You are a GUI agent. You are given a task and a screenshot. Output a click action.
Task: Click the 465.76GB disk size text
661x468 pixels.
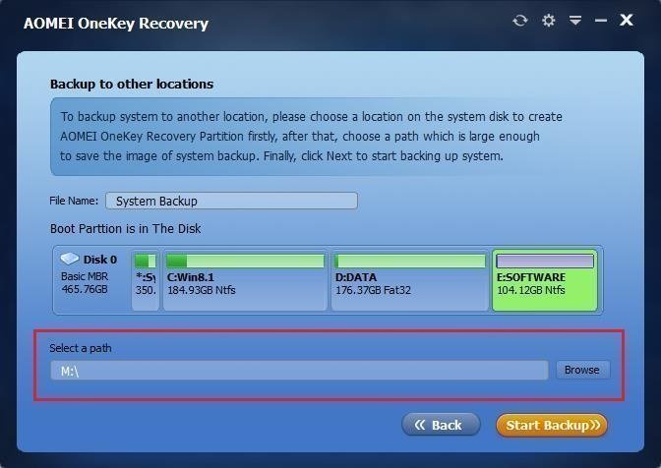point(85,289)
